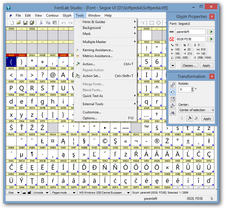Open the Glyph menu
The height and width of the screenshot is (209, 225).
pos(67,15)
